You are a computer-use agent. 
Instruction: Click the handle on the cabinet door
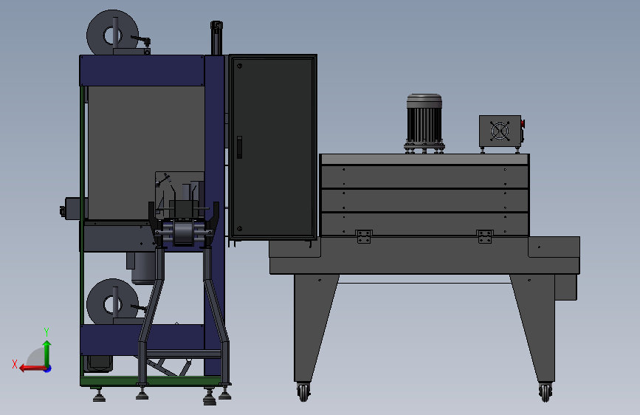click(x=239, y=147)
